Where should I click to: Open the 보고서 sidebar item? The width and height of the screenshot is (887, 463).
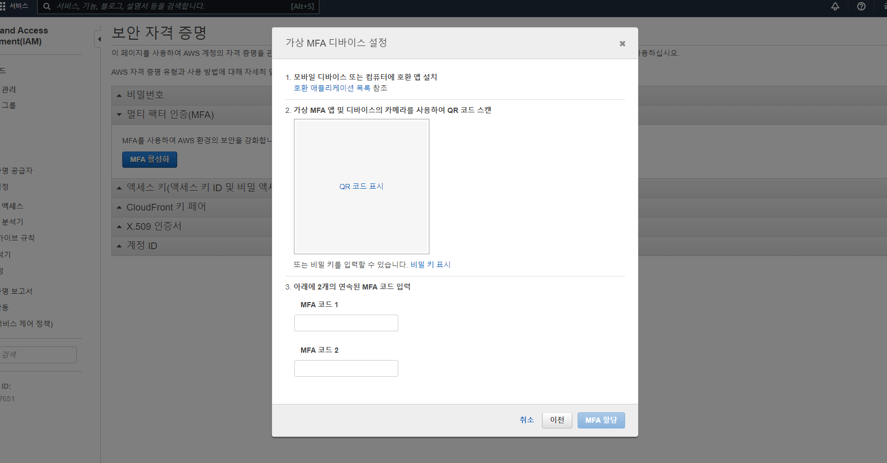pos(16,291)
